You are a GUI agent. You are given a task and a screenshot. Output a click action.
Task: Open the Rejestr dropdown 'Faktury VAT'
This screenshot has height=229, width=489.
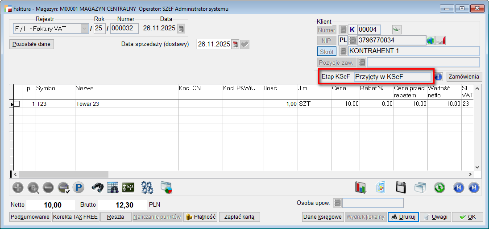pos(84,29)
